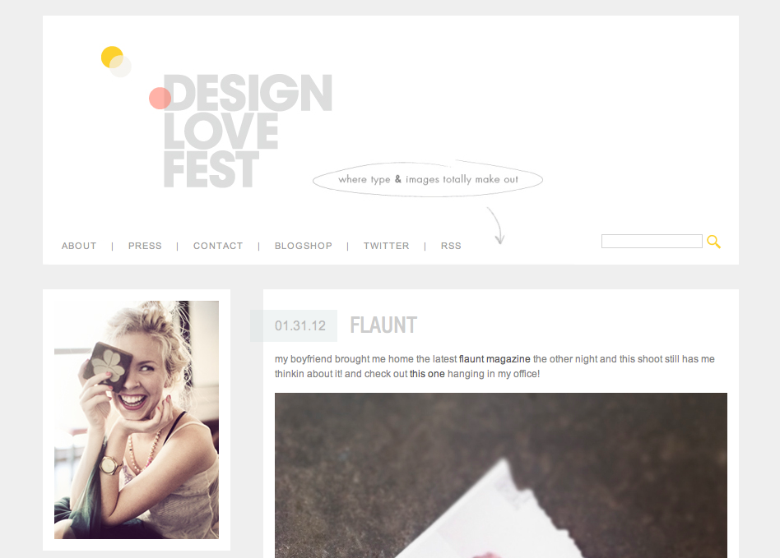The image size is (780, 558).
Task: Click the FEST word in the logo
Action: 211,169
